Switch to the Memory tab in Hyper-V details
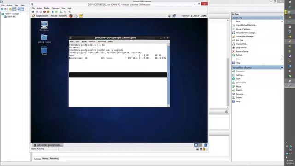The width and height of the screenshot is (295, 166). 45,159
